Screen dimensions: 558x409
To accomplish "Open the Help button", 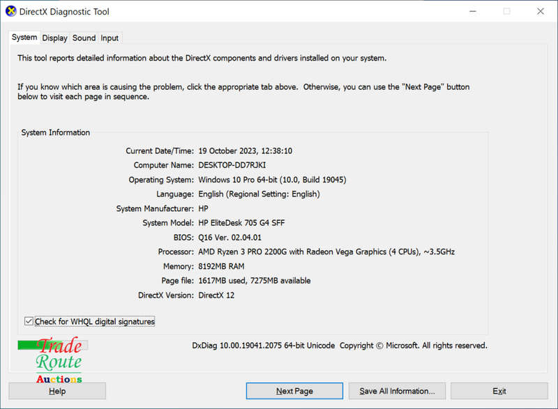I will point(57,391).
